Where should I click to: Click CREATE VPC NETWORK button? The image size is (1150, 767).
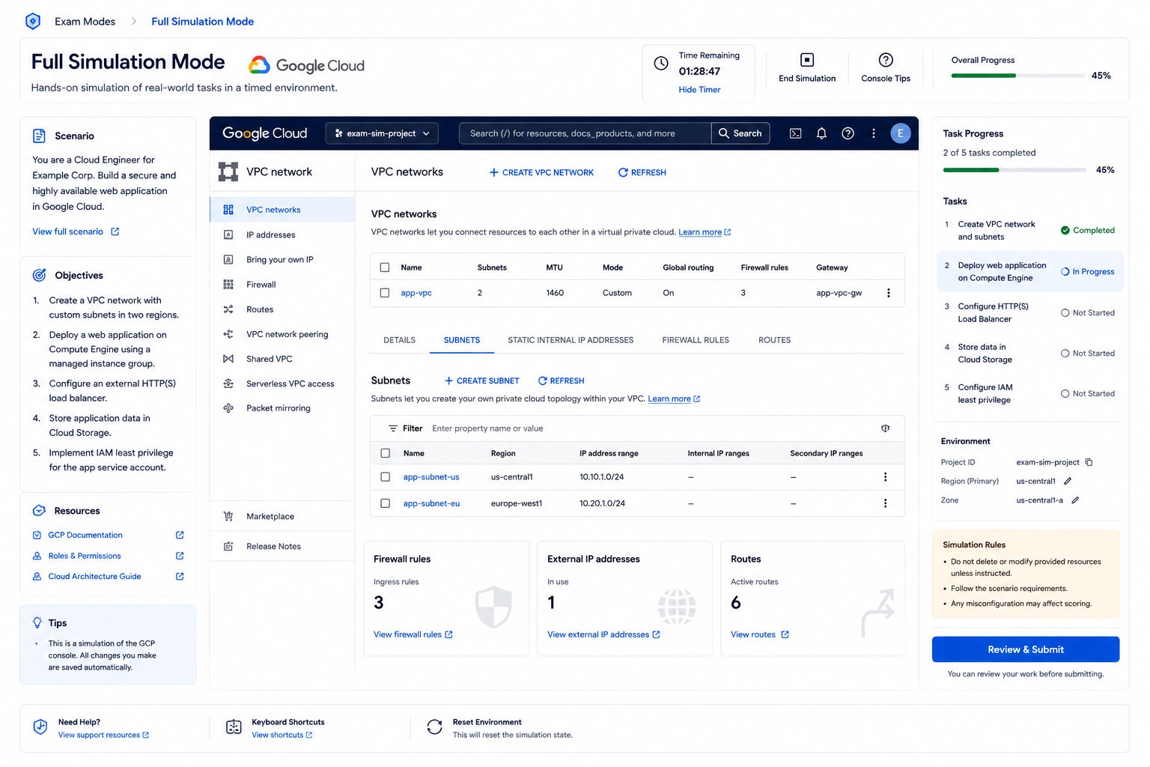(541, 172)
